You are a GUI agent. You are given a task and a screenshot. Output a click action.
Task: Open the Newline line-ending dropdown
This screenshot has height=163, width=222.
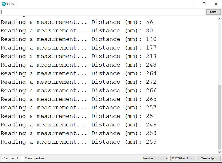click(x=155, y=159)
